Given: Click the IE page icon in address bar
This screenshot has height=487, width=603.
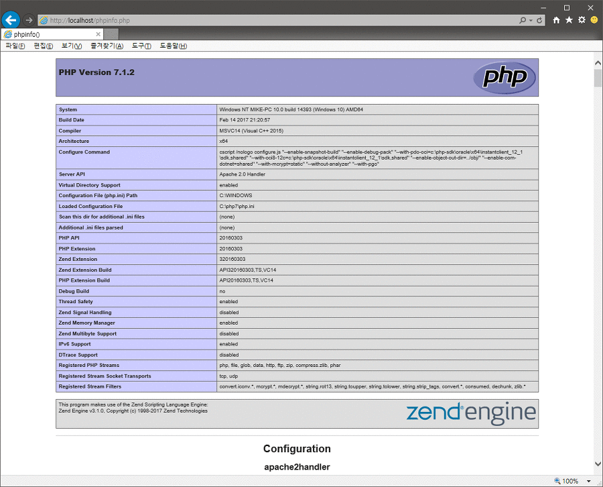Looking at the screenshot, I should coord(44,20).
